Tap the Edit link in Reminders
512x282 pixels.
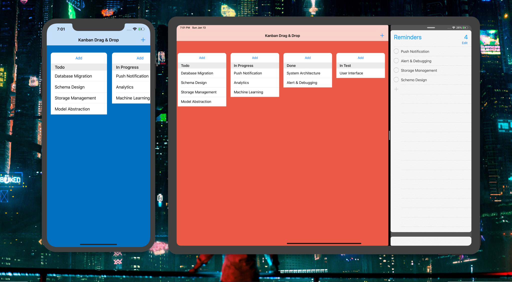click(464, 43)
